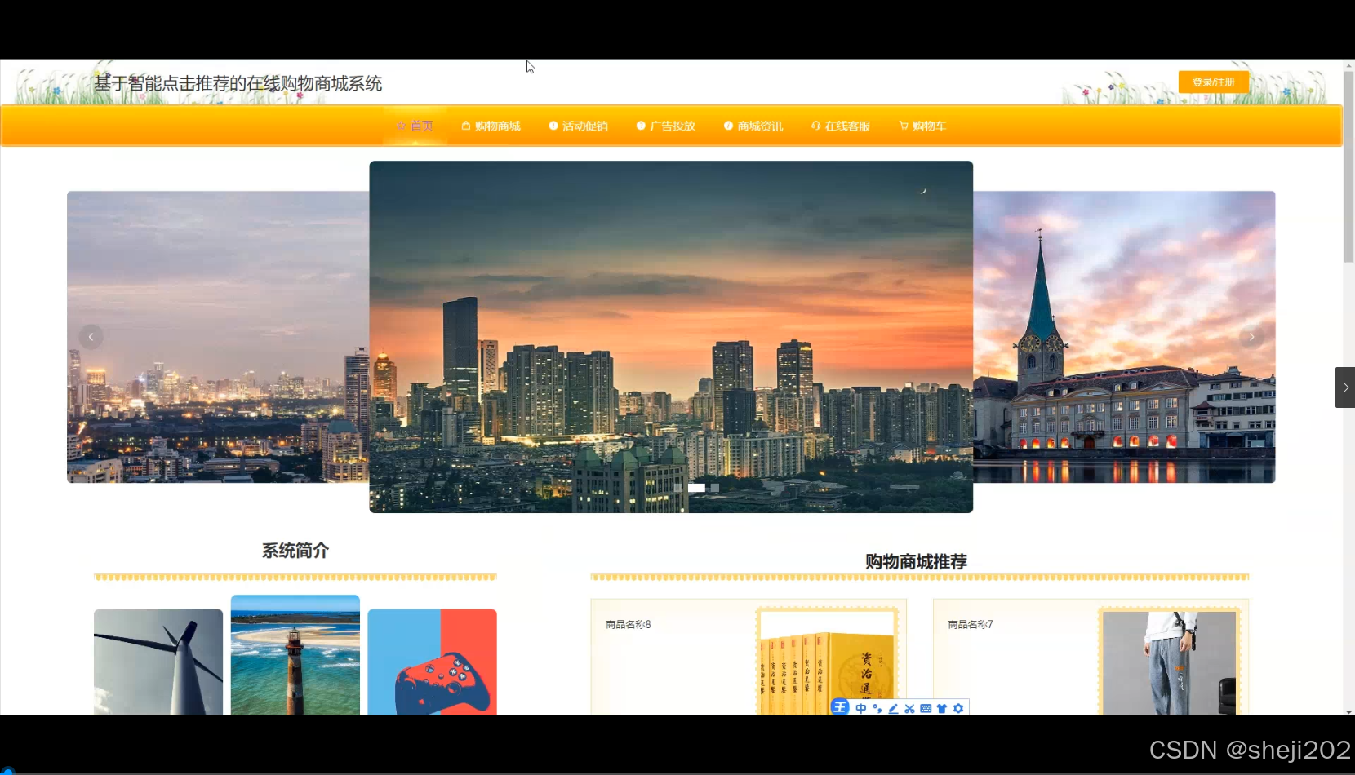The height and width of the screenshot is (775, 1355).
Task: Click the 商品名称7 product title
Action: (x=971, y=624)
